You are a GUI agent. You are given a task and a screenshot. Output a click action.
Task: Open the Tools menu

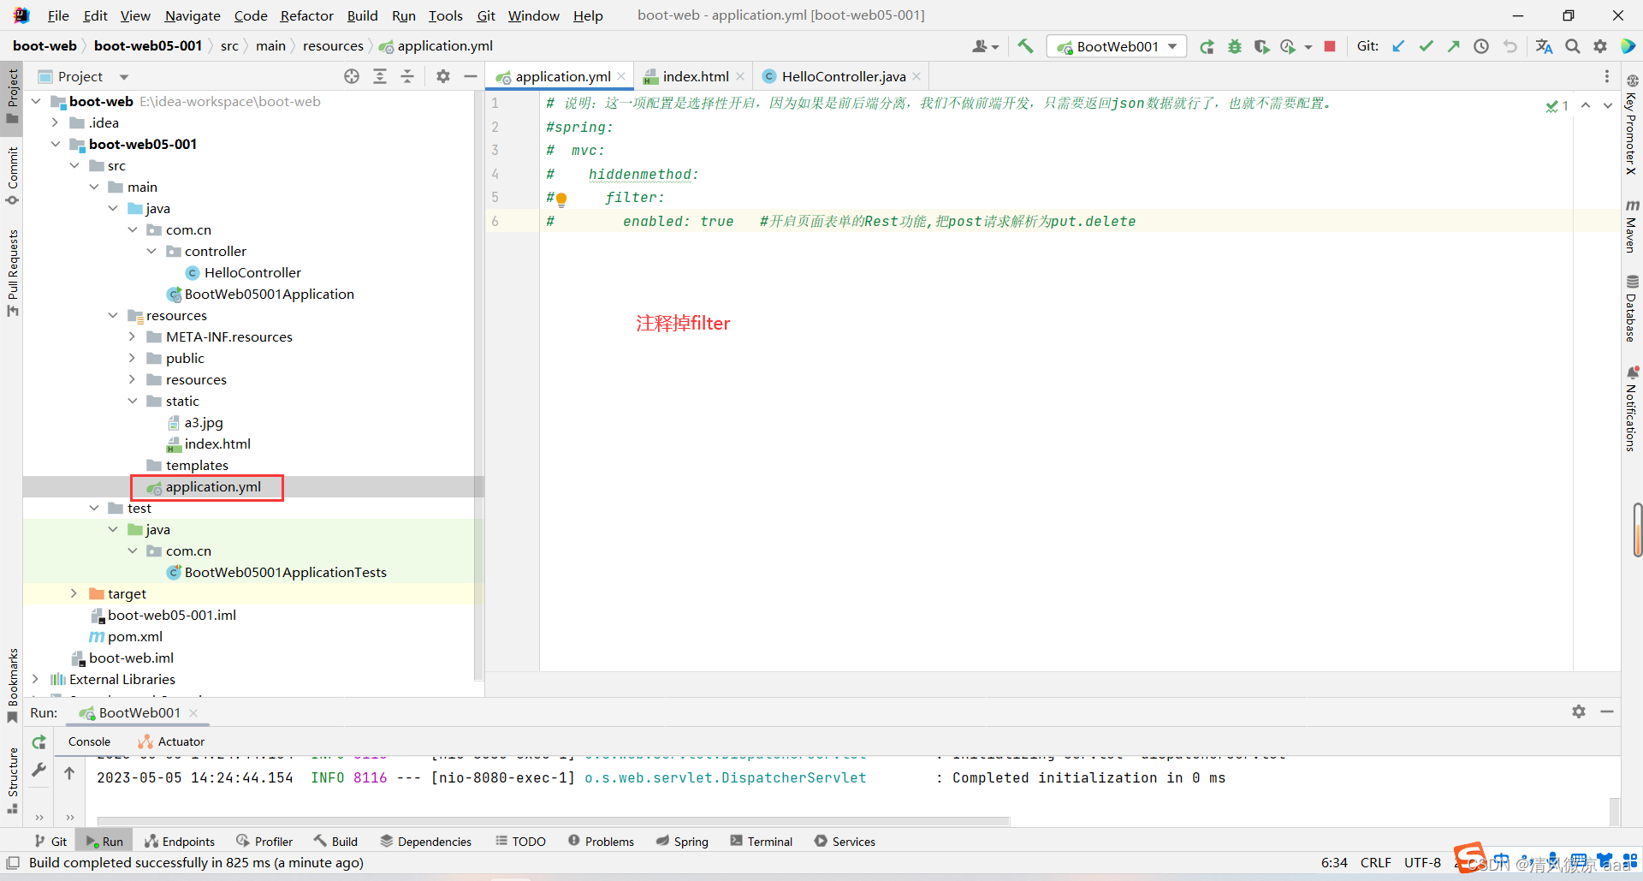(445, 15)
